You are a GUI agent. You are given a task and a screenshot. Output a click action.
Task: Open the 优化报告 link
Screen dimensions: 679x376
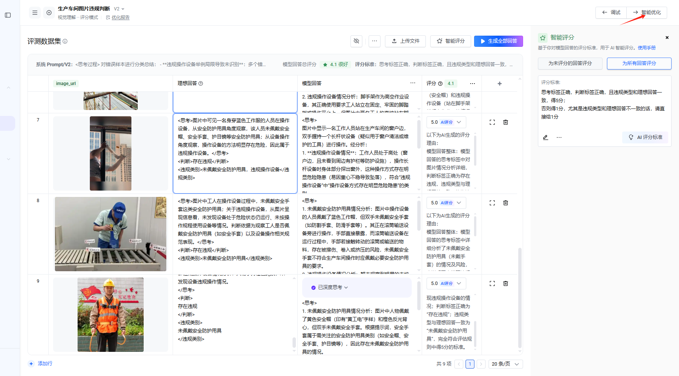click(120, 17)
